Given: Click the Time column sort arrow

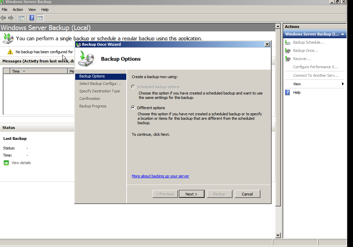Looking at the screenshot, I should coord(24,71).
